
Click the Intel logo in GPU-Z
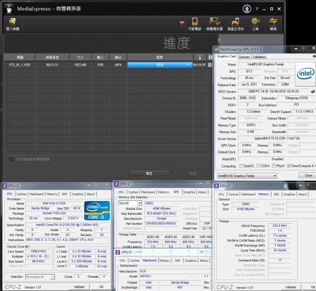[305, 74]
